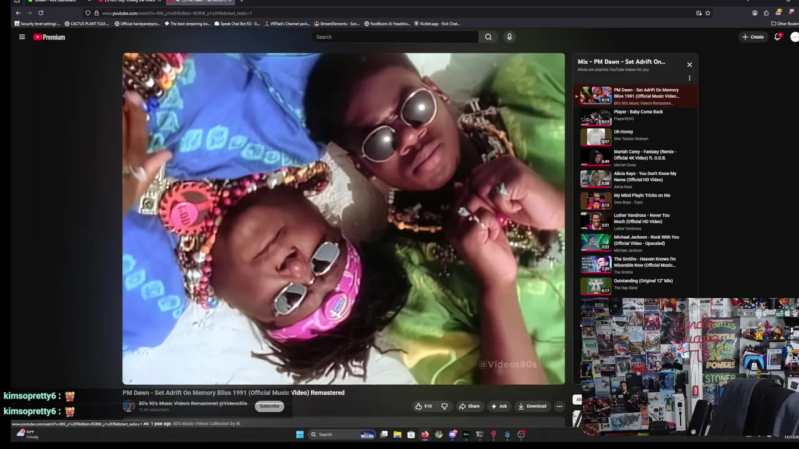The width and height of the screenshot is (799, 449).
Task: Open Windows Start menu
Action: [300, 434]
